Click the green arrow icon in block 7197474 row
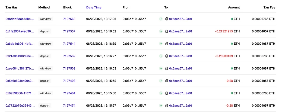Image resolution: width=285 pixels, height=112 pixels. coord(161,106)
